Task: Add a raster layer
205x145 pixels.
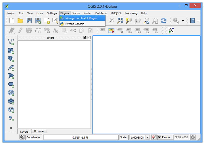Action: (x=11, y=50)
